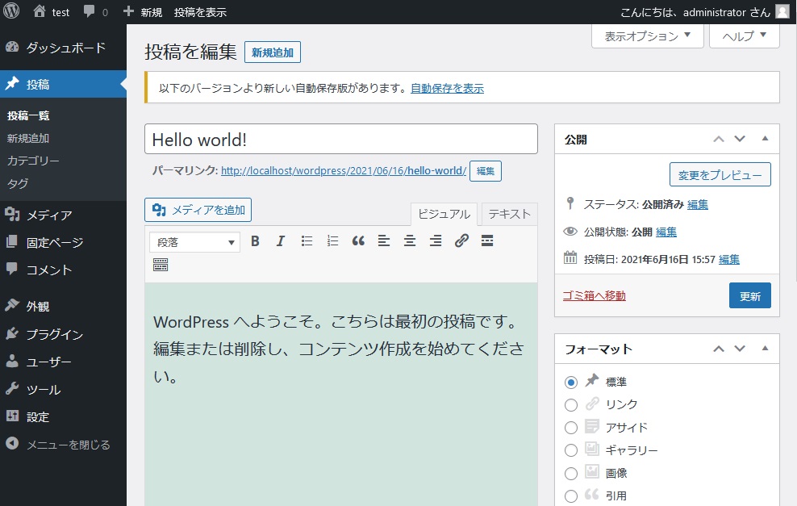Open タグ submenu item
The width and height of the screenshot is (797, 506).
point(18,183)
